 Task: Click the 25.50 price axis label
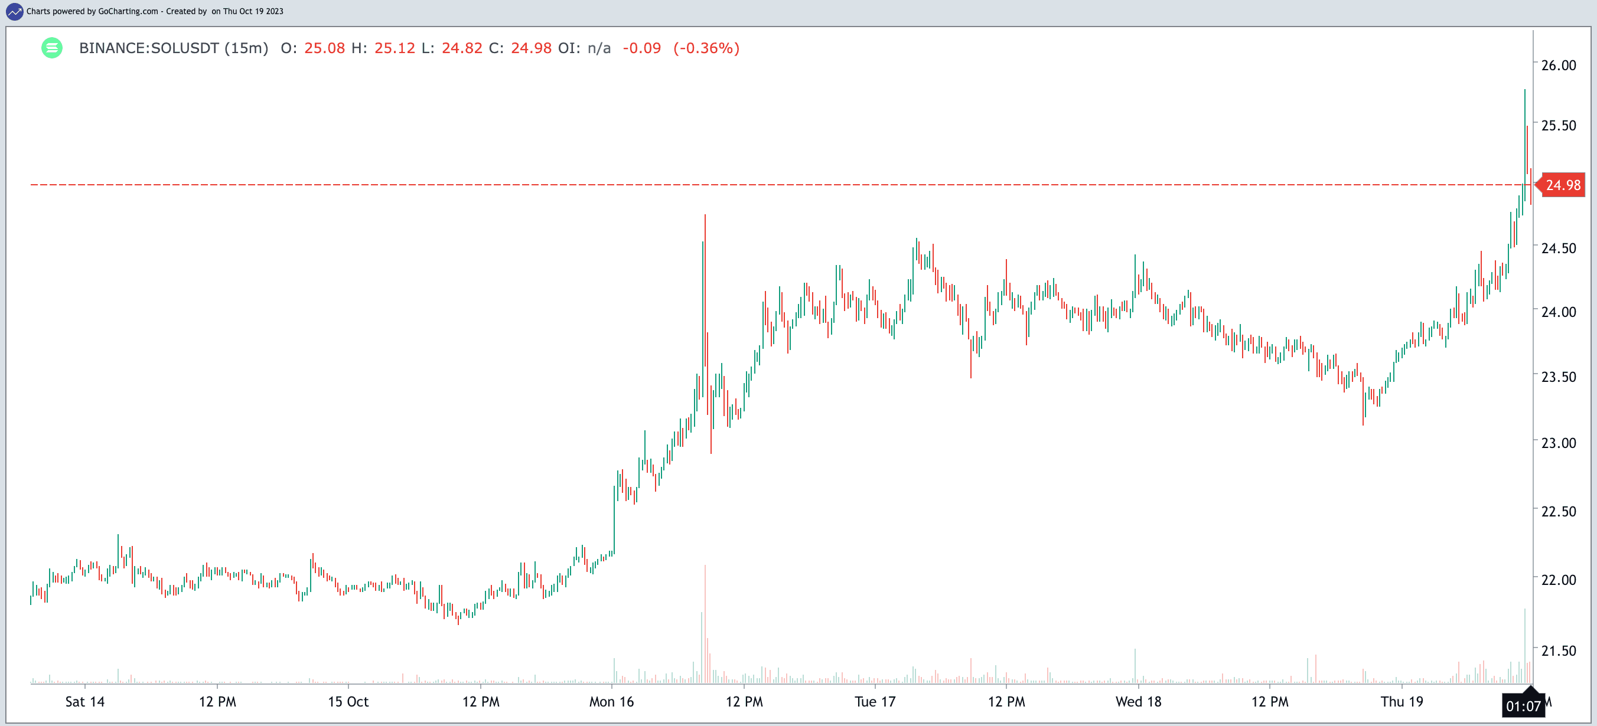[1558, 125]
